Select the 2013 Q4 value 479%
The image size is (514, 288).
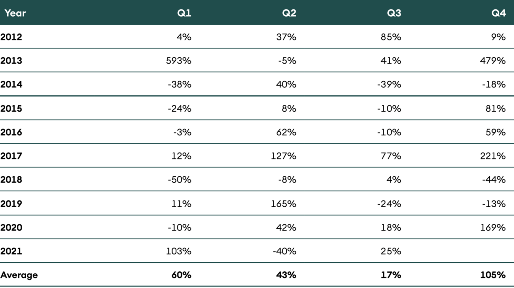coord(493,61)
